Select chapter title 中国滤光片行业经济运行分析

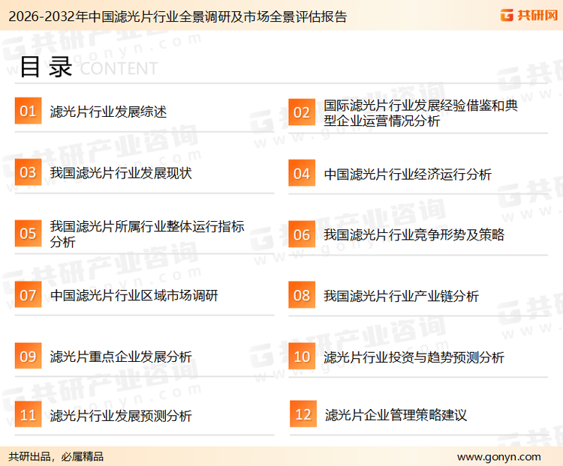(408, 175)
